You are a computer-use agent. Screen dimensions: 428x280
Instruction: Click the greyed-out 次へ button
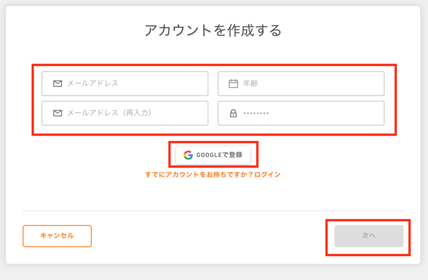click(369, 236)
